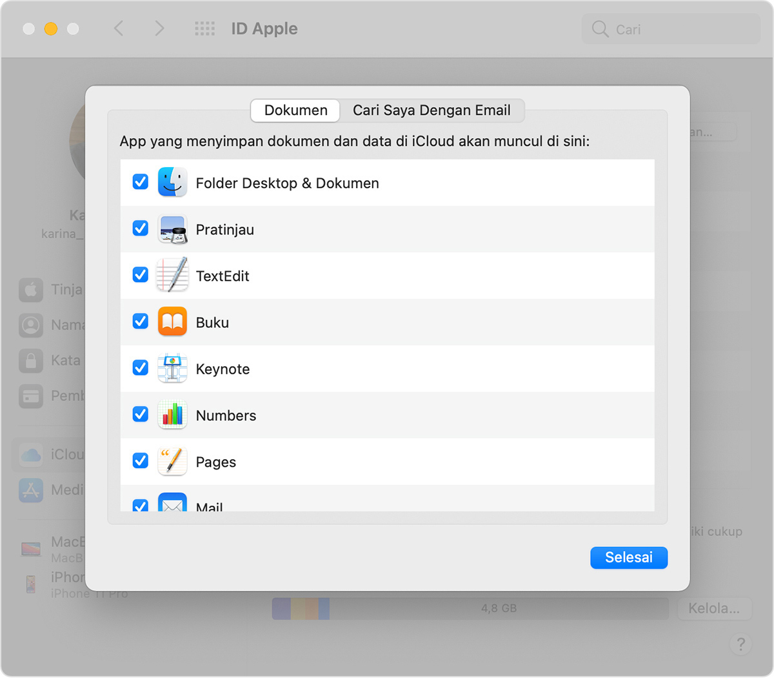774x678 pixels.
Task: Click the credit card payment icon in the sidebar
Action: (x=31, y=396)
